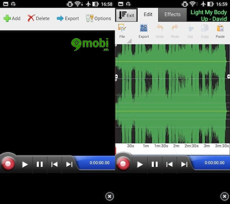Pause playback in the editor screen
Viewport: 230px width, 204px height.
click(155, 164)
